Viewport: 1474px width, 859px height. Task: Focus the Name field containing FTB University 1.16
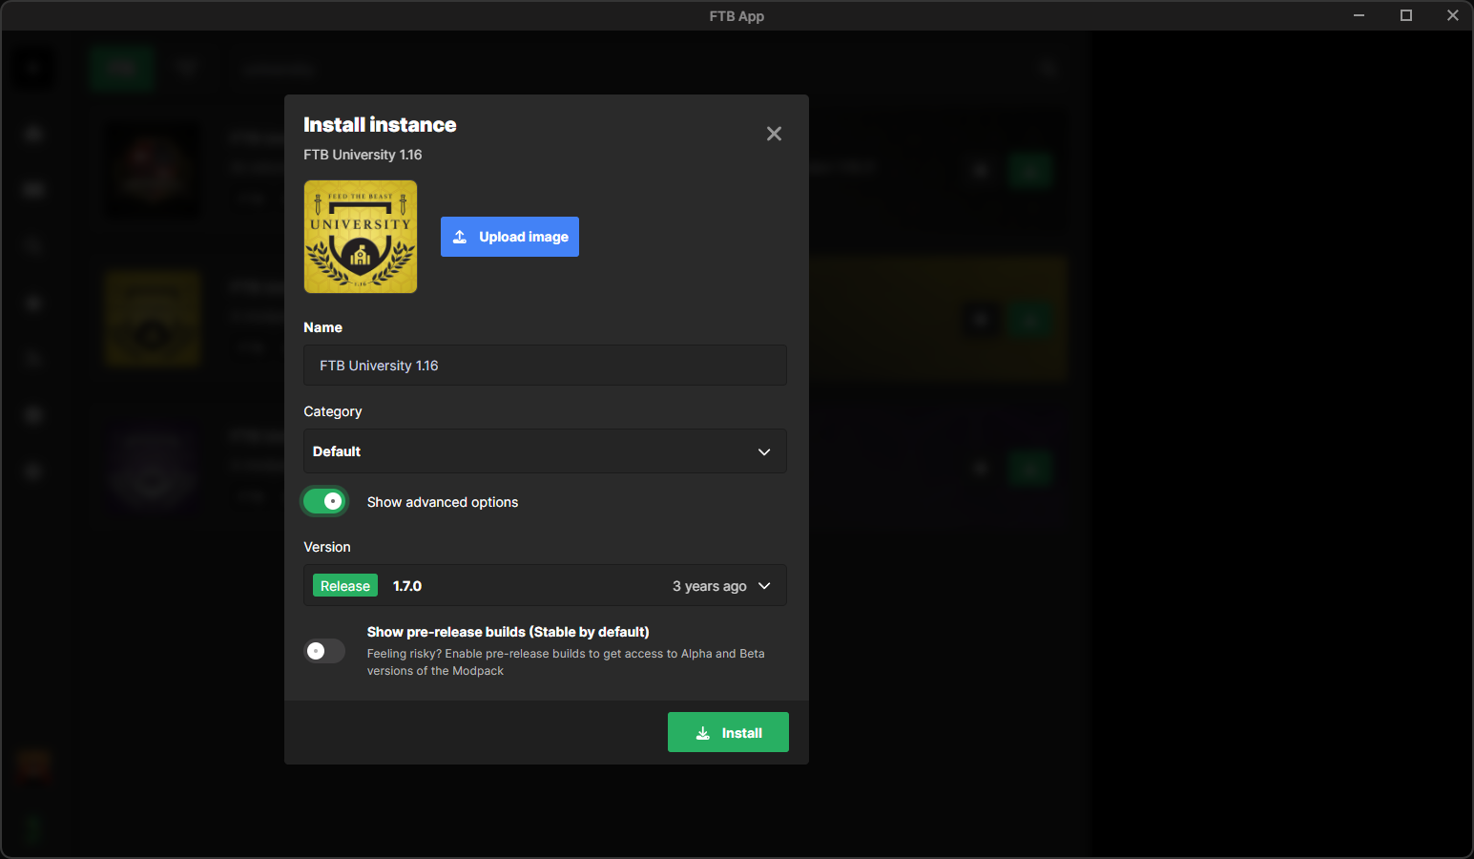click(x=544, y=366)
